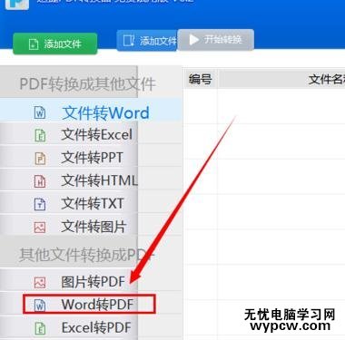This screenshot has width=345, height=340.
Task: Click the 编号 column header
Action: 201,80
